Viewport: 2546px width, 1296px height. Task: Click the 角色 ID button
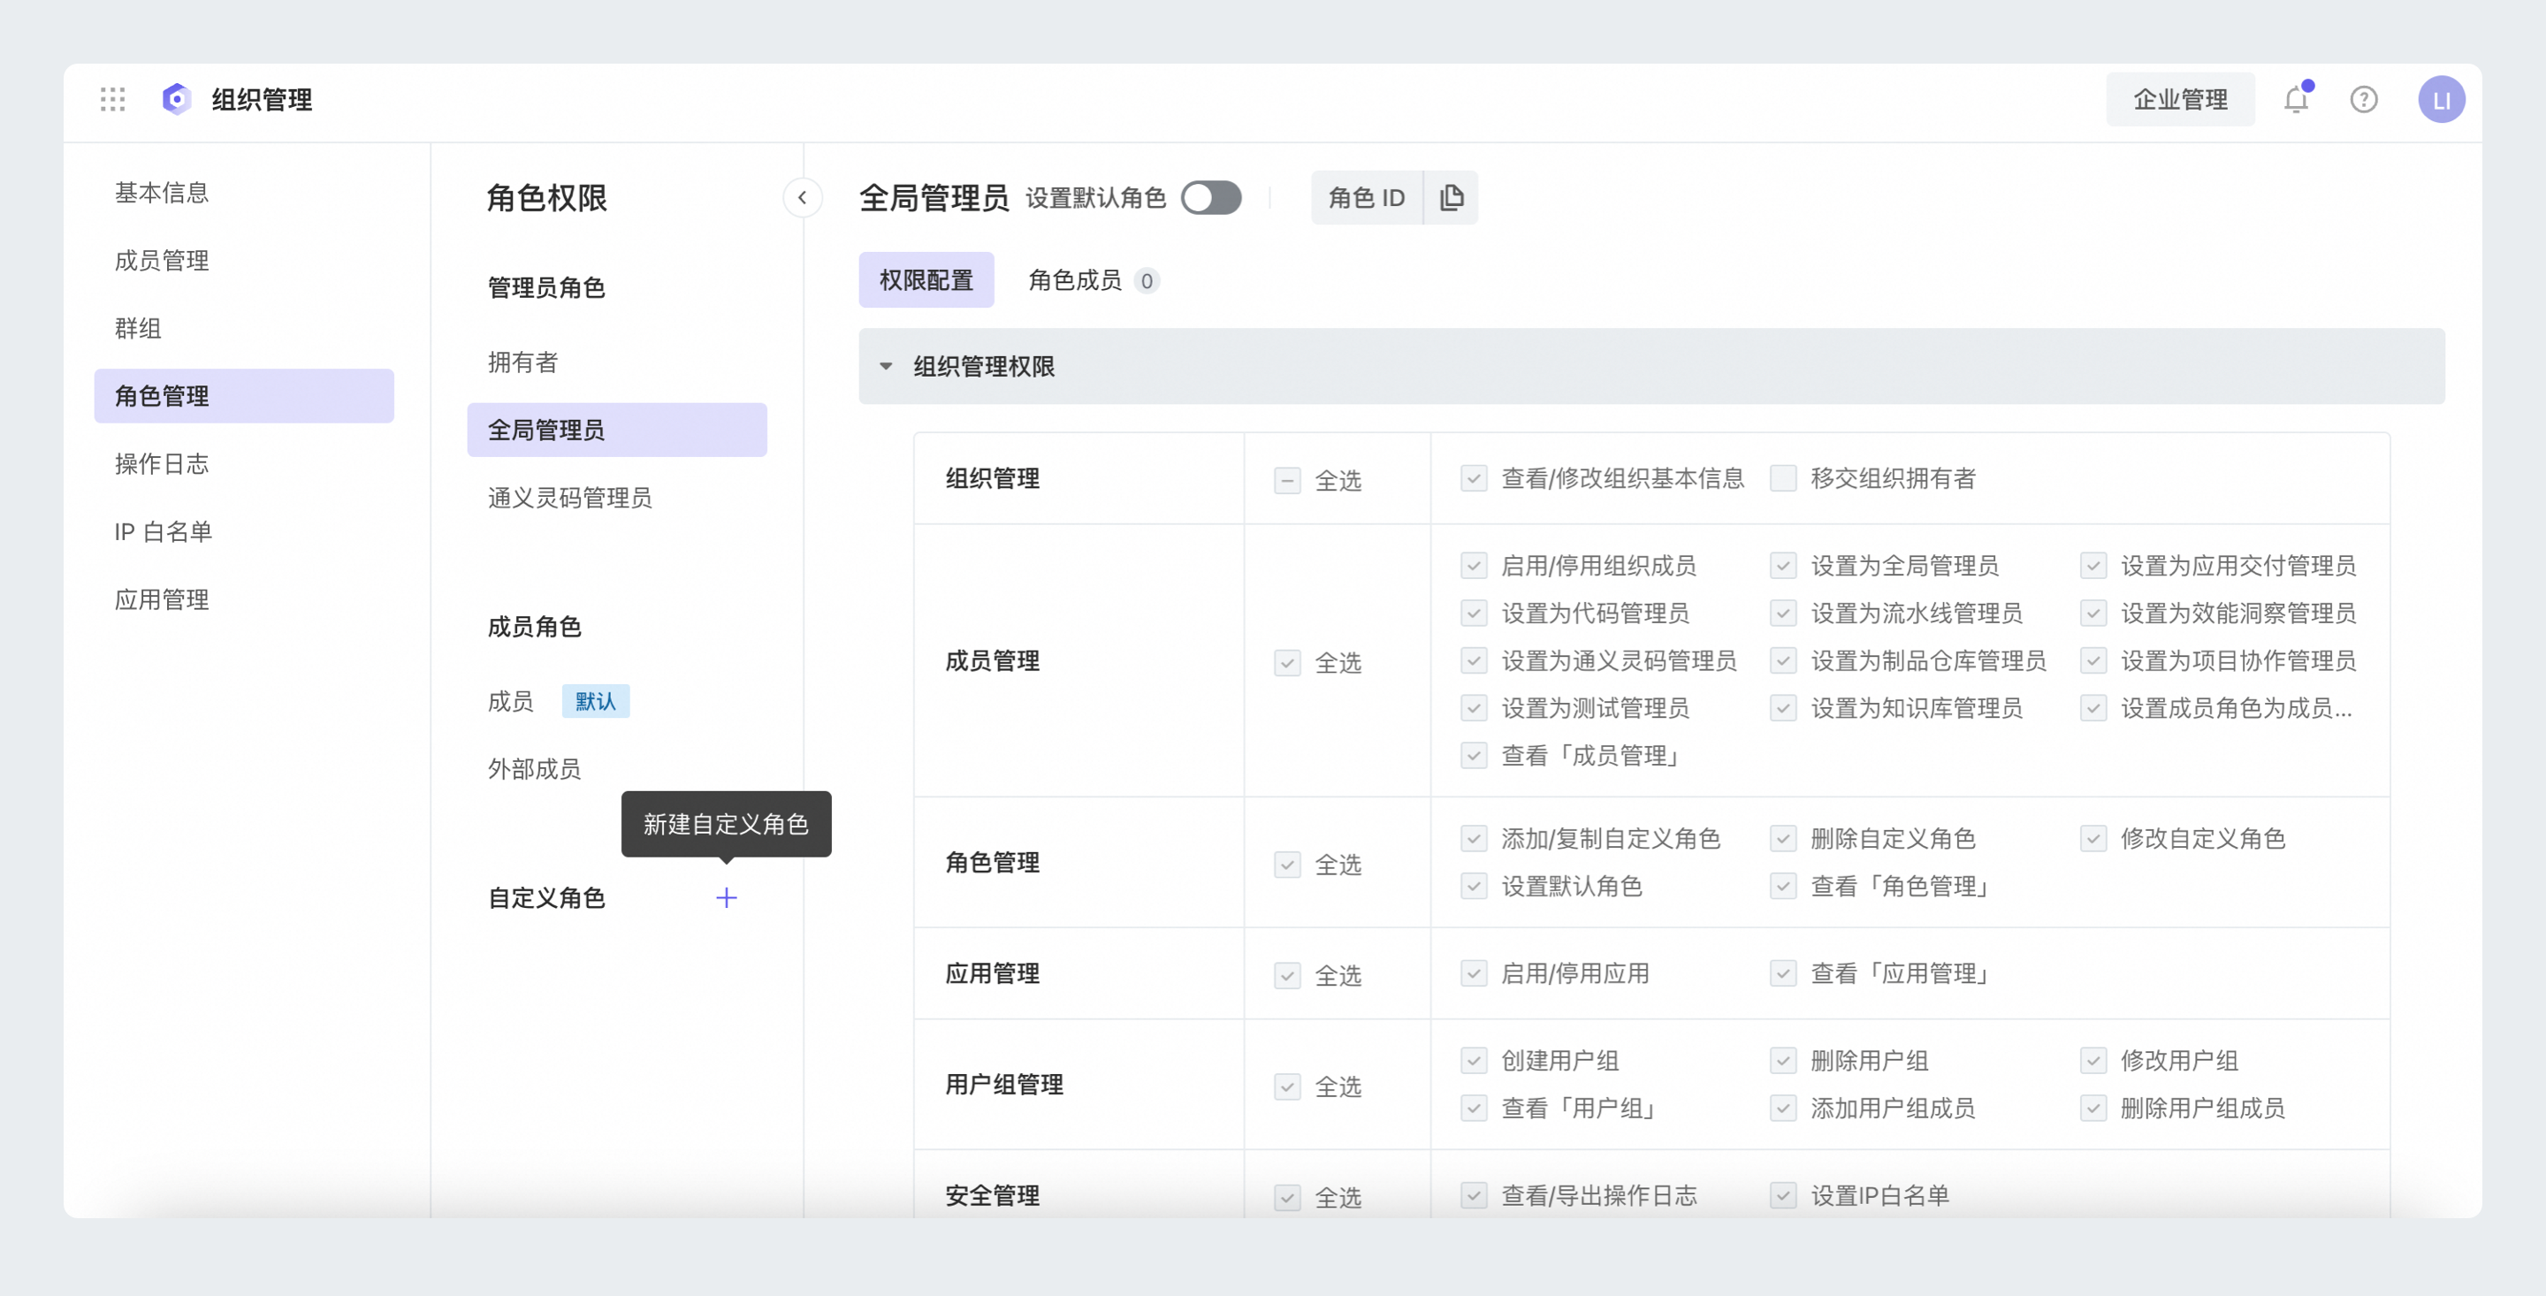pos(1366,198)
